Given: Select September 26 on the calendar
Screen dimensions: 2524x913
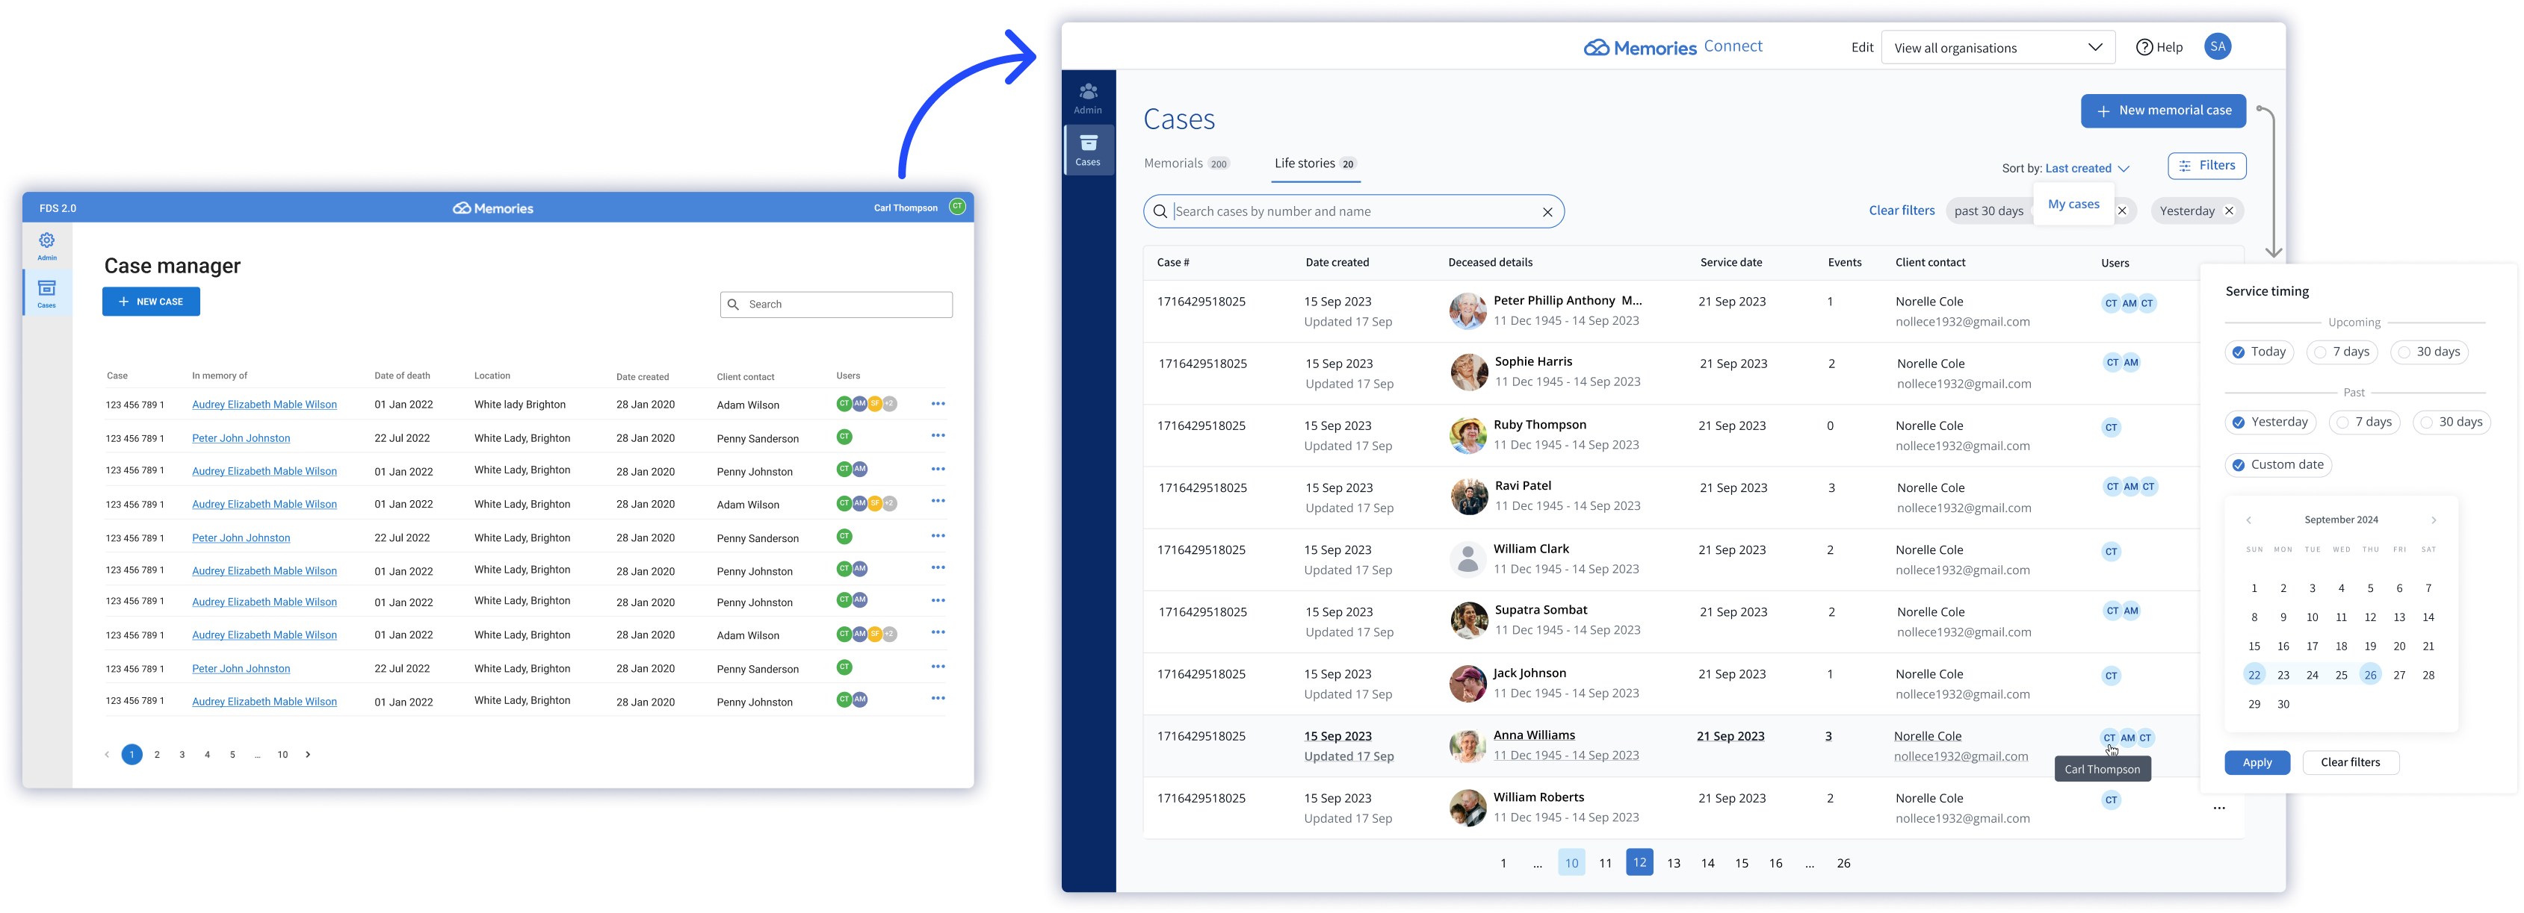Looking at the screenshot, I should click(x=2369, y=675).
